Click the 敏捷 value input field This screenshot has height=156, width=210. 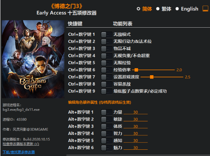point(136,119)
